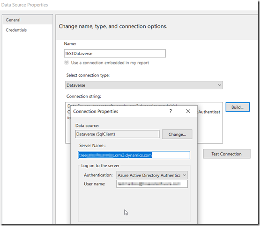Switch to the Credentials tab

(16, 30)
